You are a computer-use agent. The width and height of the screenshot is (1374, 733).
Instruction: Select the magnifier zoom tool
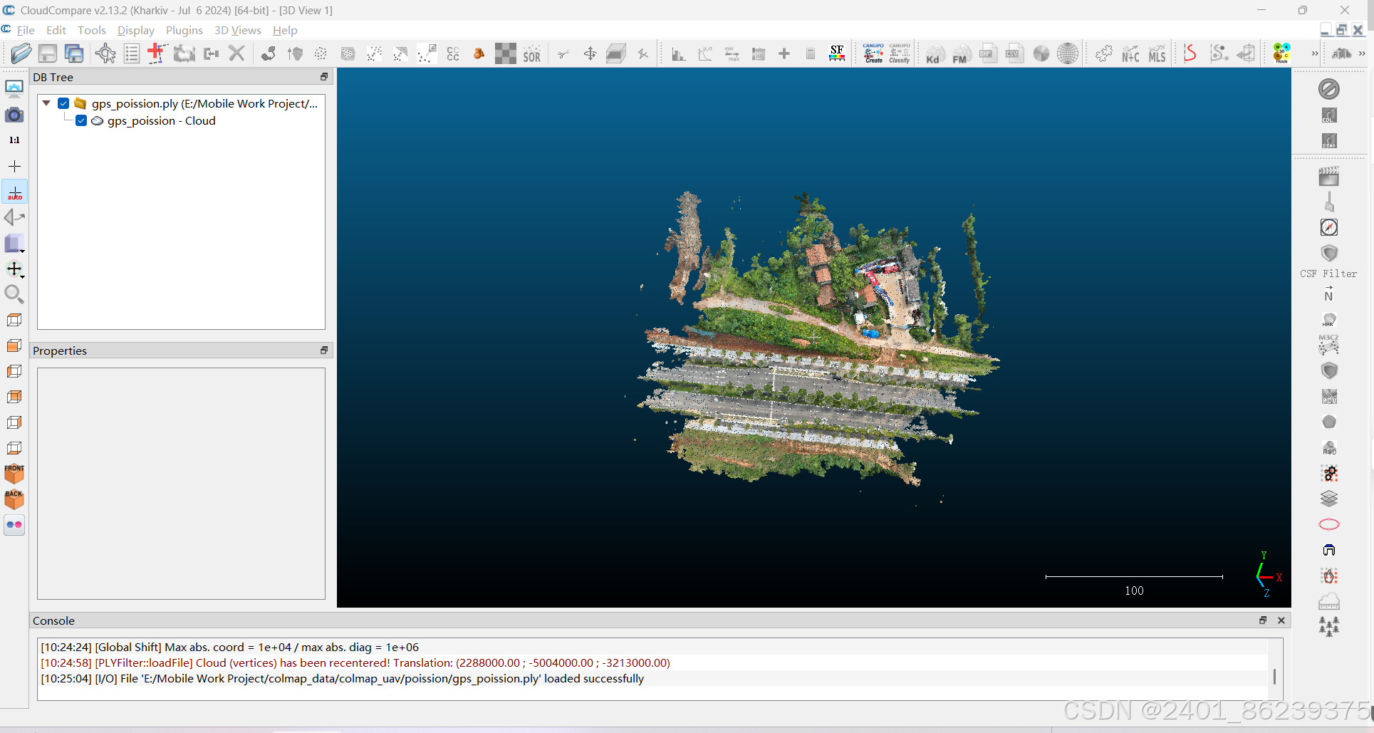14,294
